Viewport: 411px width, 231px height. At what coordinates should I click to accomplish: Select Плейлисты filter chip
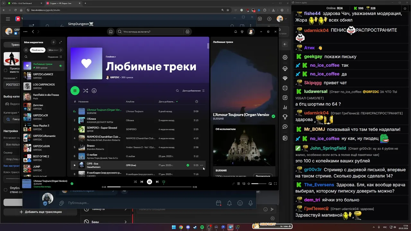coord(38,50)
